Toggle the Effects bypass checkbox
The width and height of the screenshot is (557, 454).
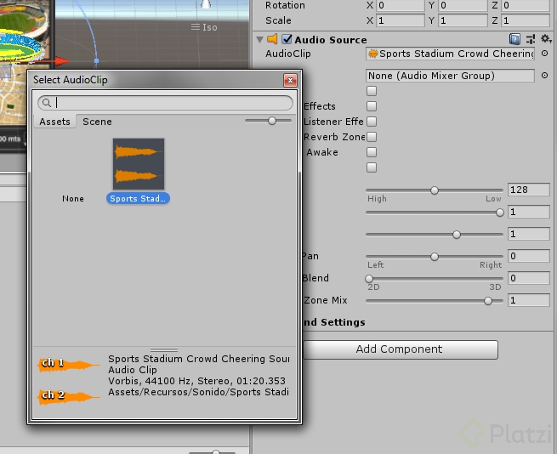[x=372, y=106]
